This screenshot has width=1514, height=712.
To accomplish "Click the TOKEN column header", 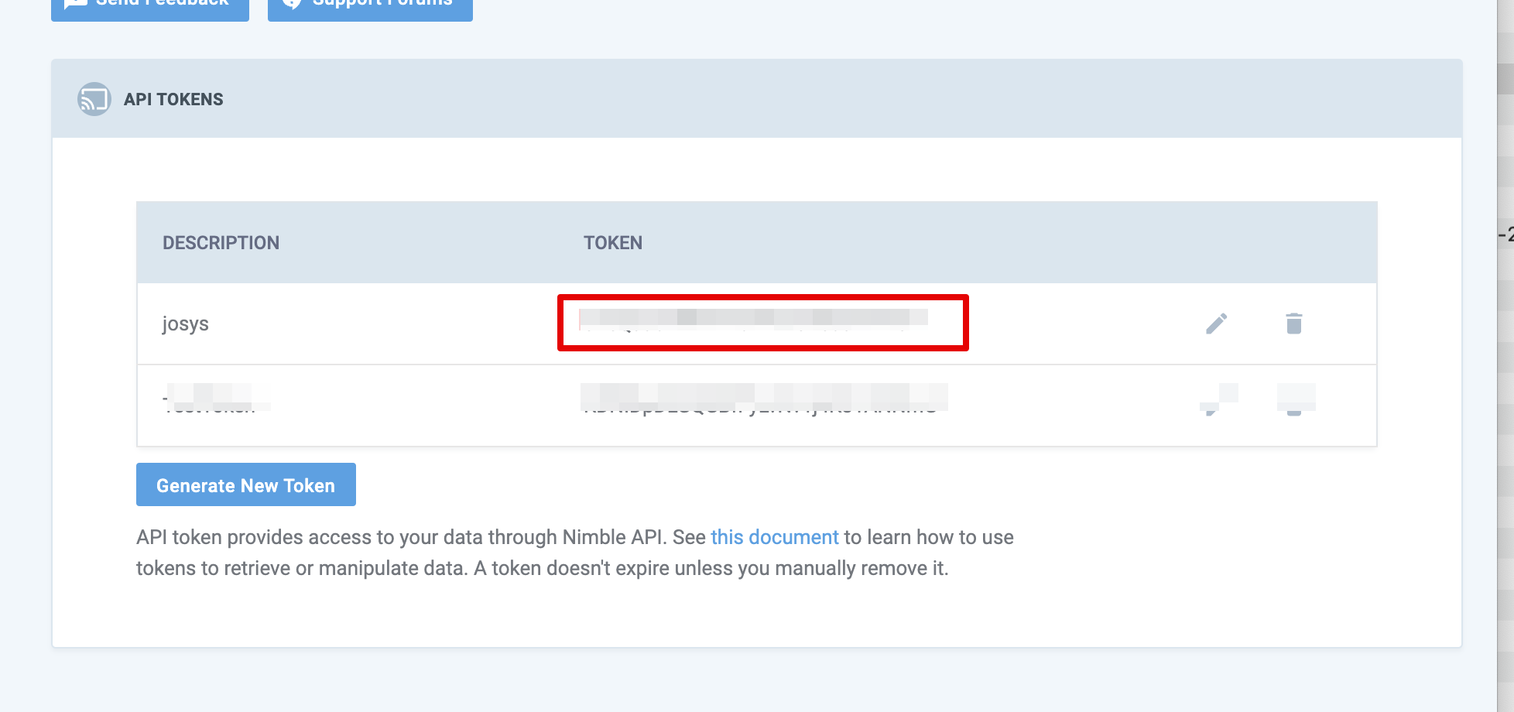I will (x=612, y=243).
